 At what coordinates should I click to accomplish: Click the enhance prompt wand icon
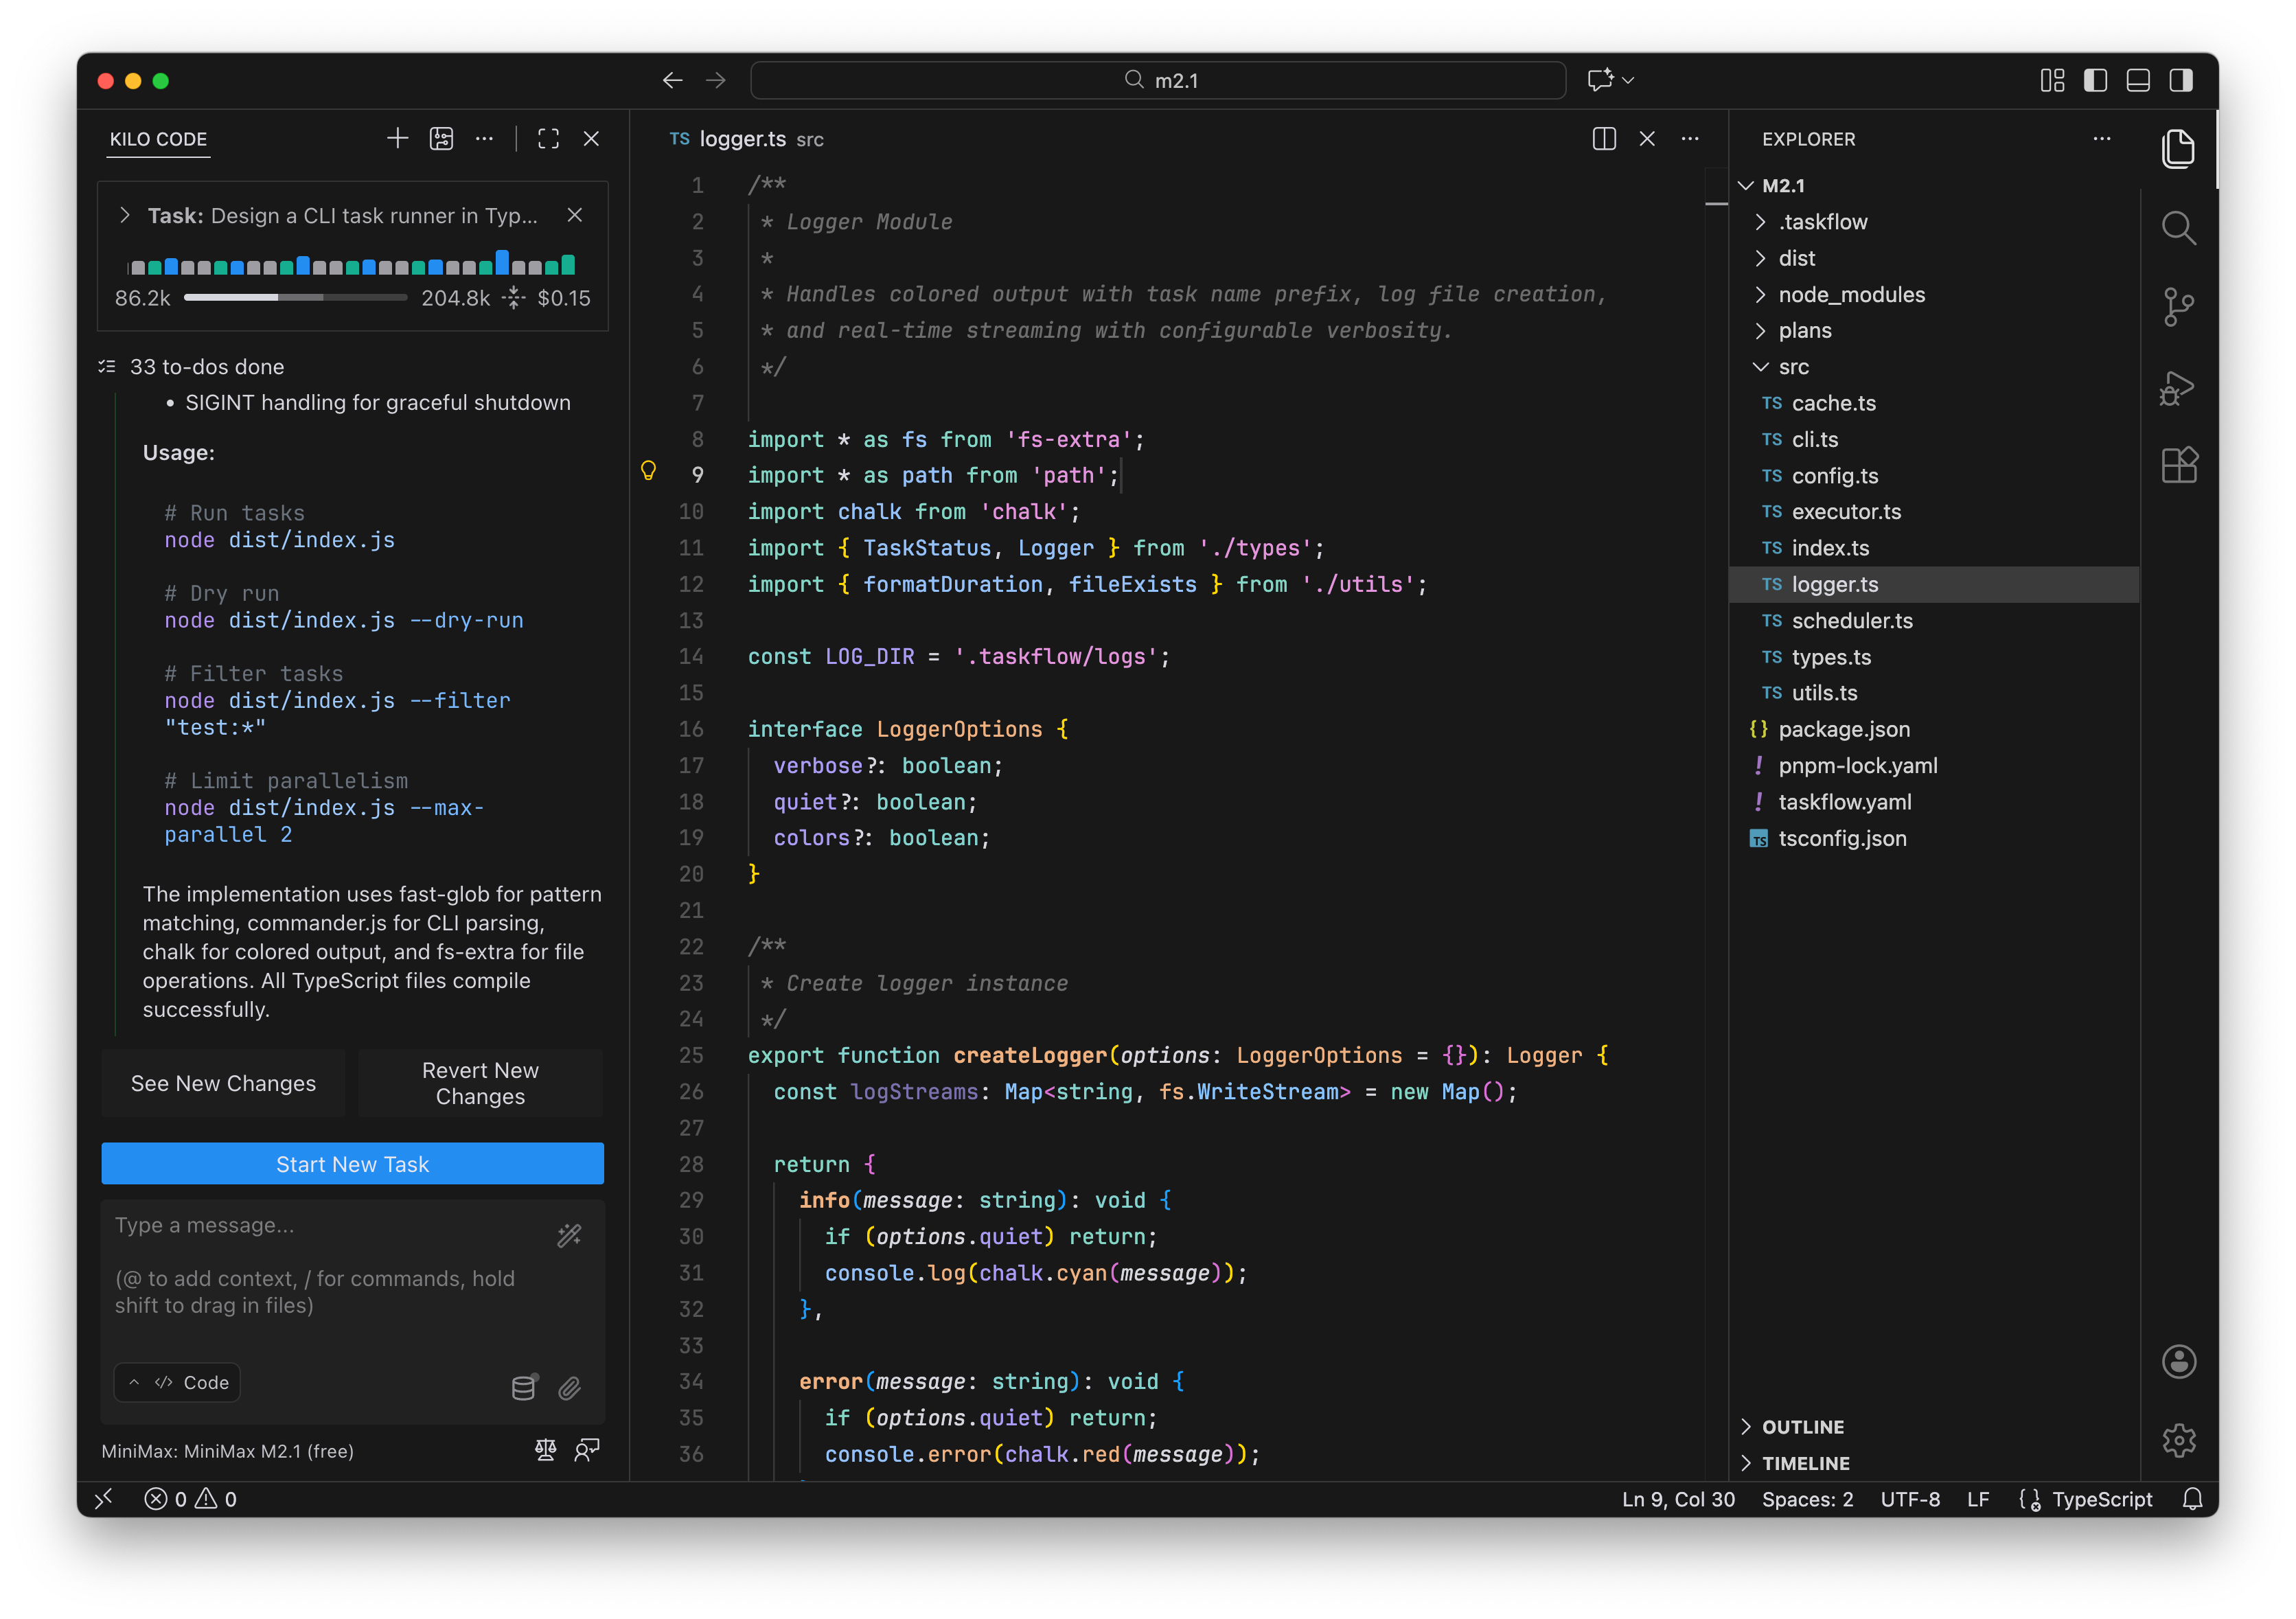tap(569, 1236)
